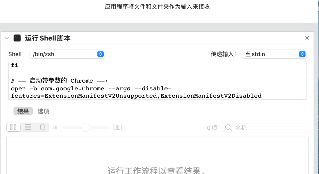Switch results to list view

(x=28, y=127)
